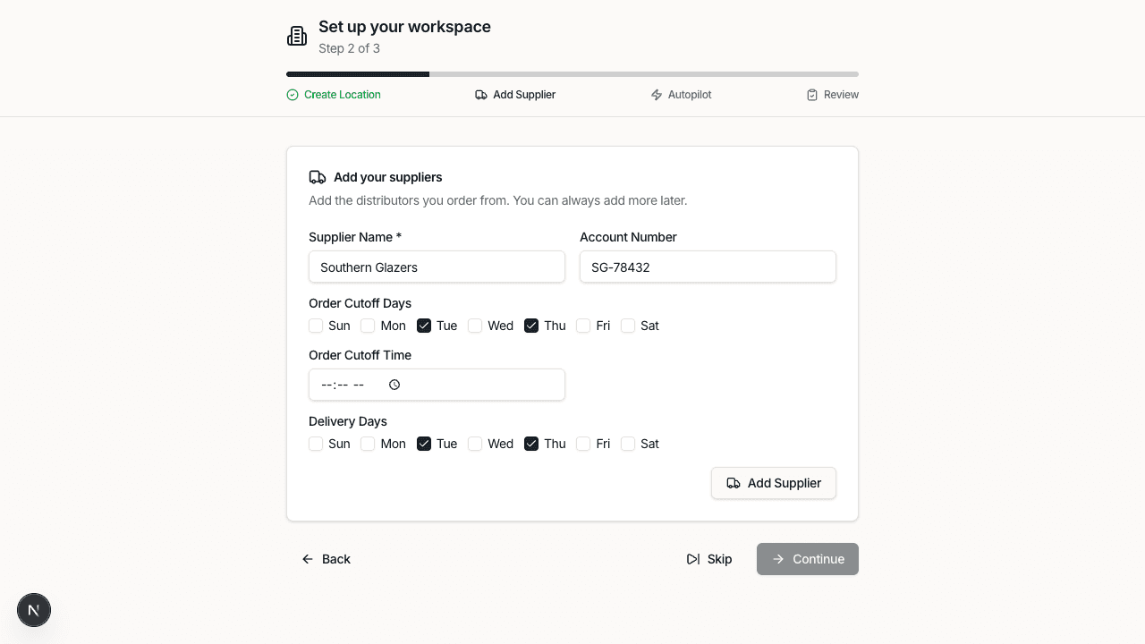This screenshot has width=1145, height=644.
Task: Uncheck Thu in Delivery Days
Action: point(531,444)
